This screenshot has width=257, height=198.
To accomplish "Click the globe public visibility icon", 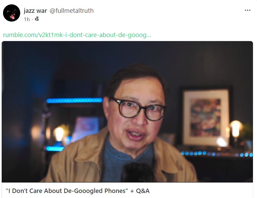I will [x=37, y=19].
